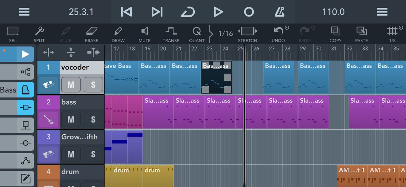Open the left hamburger menu
The width and height of the screenshot is (406, 187).
[x=24, y=12]
